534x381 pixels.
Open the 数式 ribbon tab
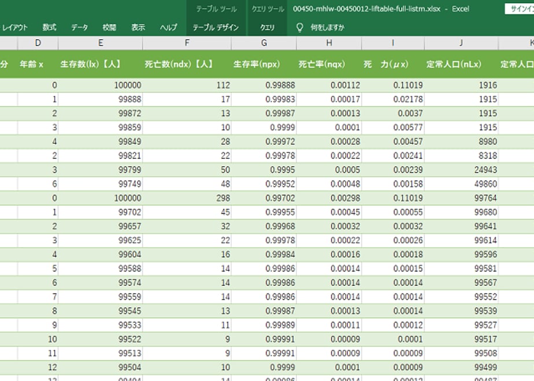49,28
